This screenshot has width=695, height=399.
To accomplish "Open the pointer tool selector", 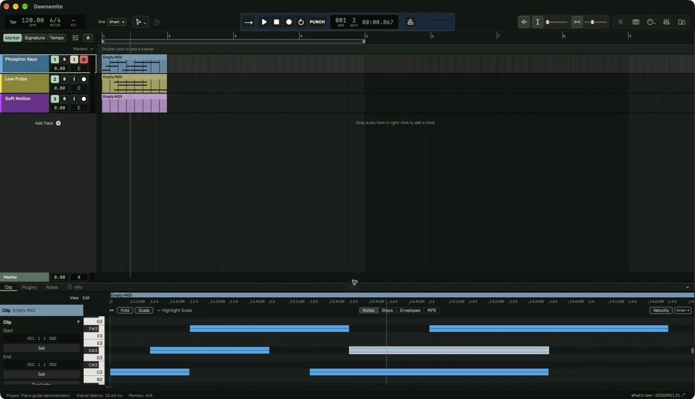I will click(x=140, y=22).
